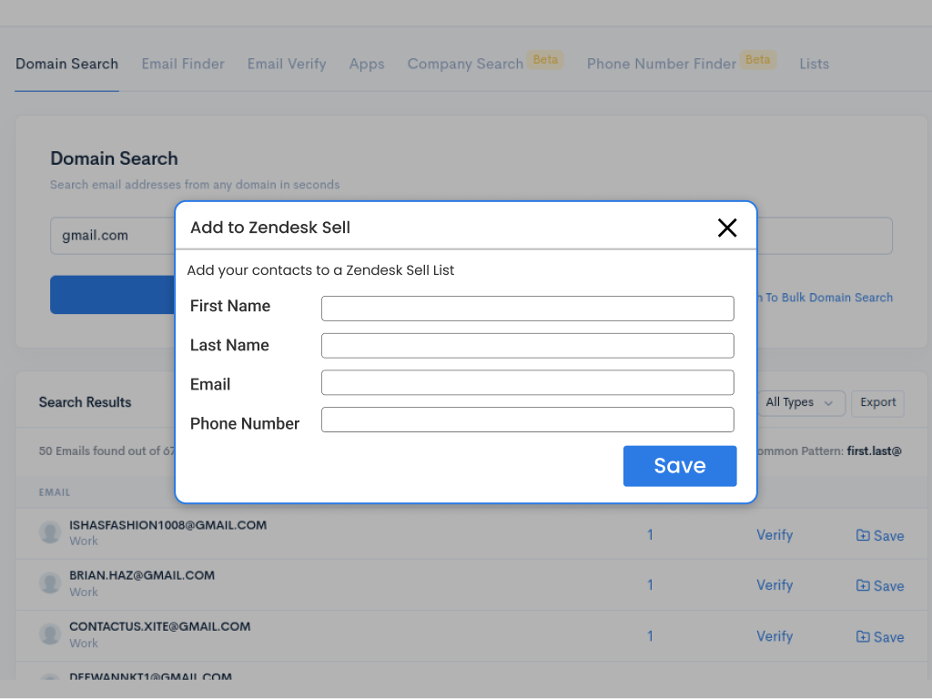Click the Export button
The height and width of the screenshot is (699, 932).
tap(877, 402)
